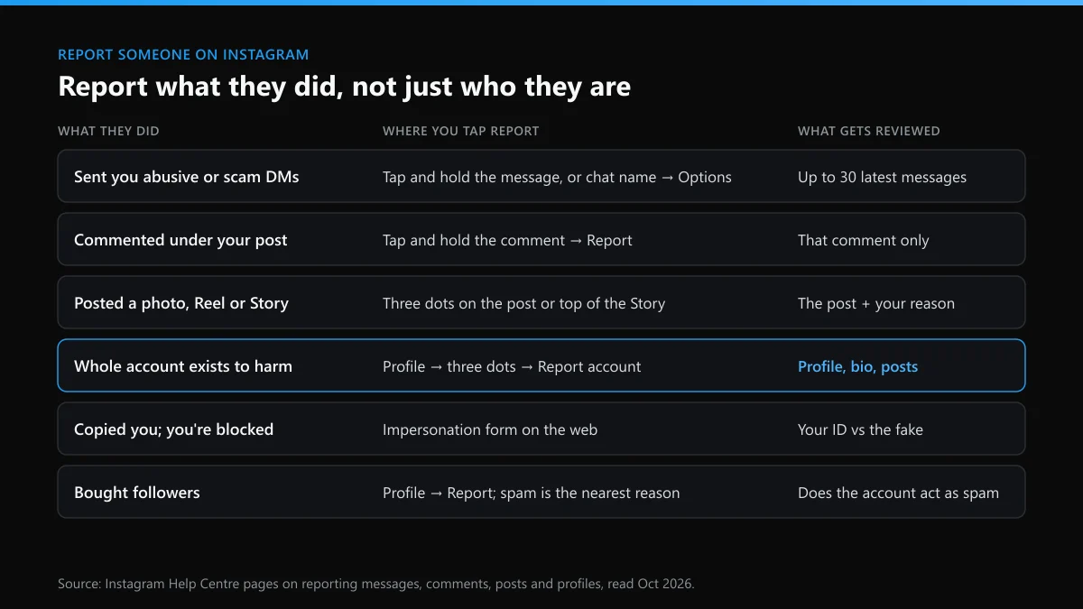Click 'Impersonation form on the web' text

(x=490, y=429)
